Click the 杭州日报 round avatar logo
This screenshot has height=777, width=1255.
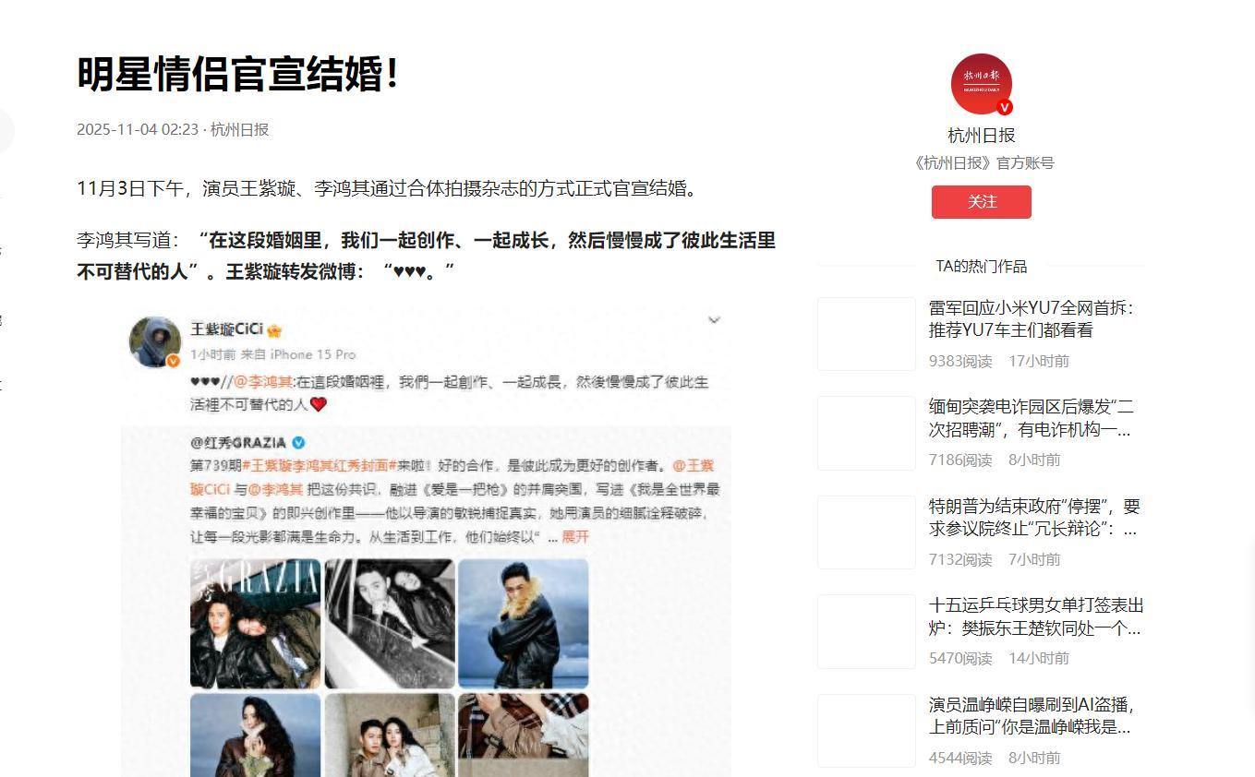(x=981, y=84)
